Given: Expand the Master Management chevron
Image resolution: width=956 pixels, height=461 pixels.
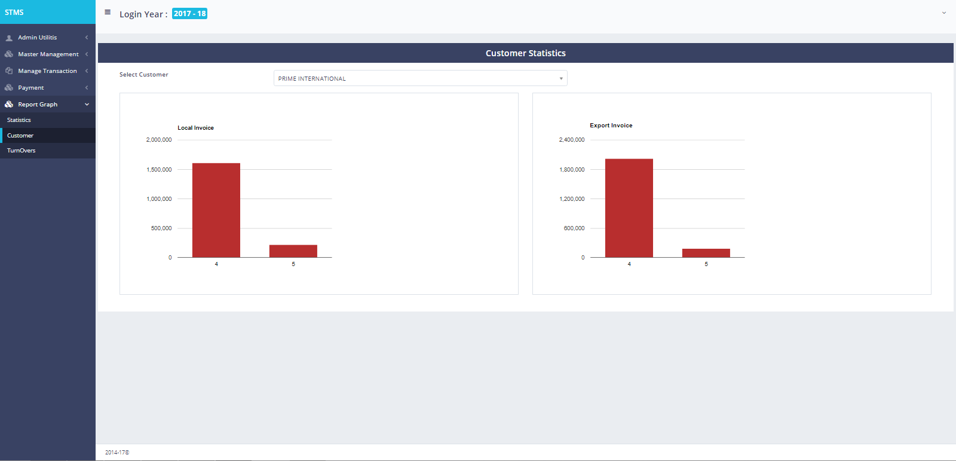Looking at the screenshot, I should click(x=87, y=54).
